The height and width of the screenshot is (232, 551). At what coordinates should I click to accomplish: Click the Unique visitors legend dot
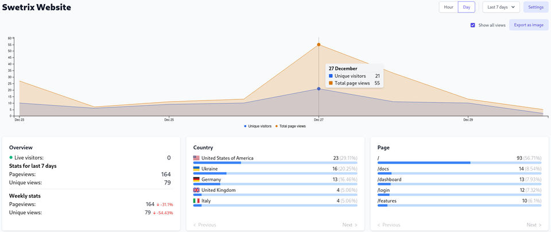point(245,126)
